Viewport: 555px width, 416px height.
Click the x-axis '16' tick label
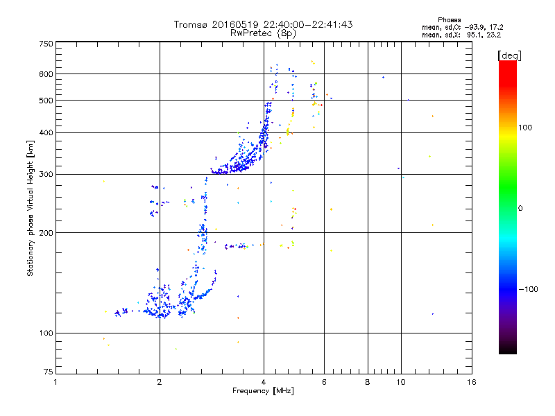[x=472, y=382]
